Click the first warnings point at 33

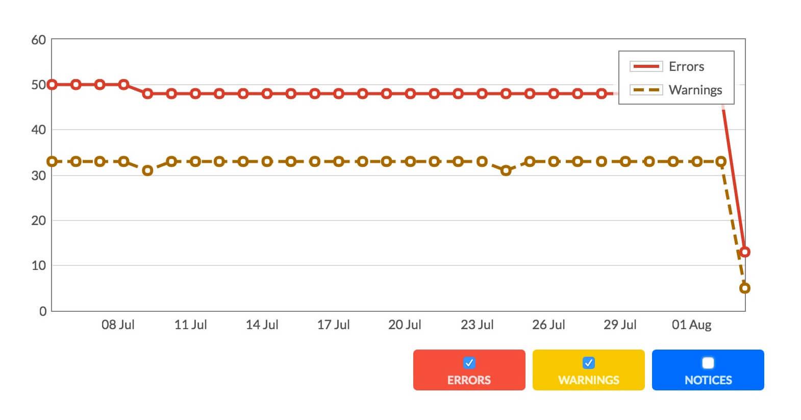[52, 161]
